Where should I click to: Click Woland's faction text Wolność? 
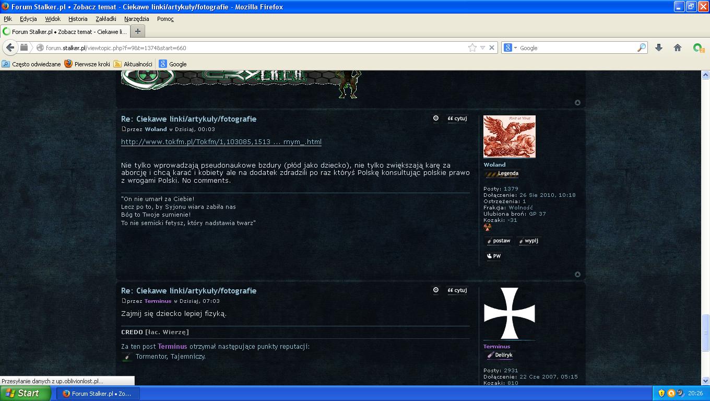pyautogui.click(x=520, y=207)
